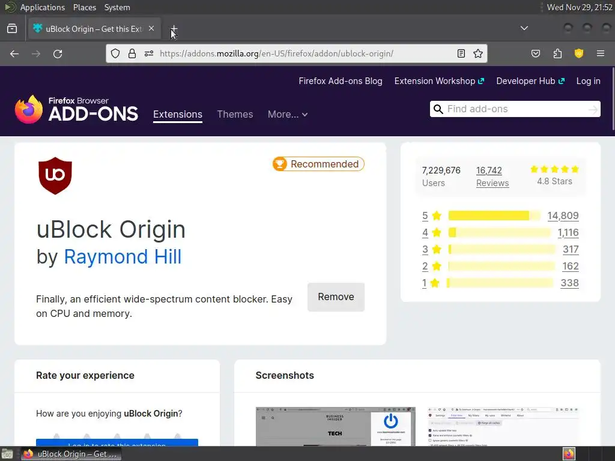Screen dimensions: 615x461
Task: Click the 5-star rating bar
Action: 494,215
